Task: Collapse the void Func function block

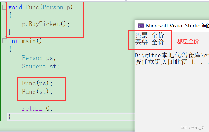Action: pyautogui.click(x=4, y=7)
